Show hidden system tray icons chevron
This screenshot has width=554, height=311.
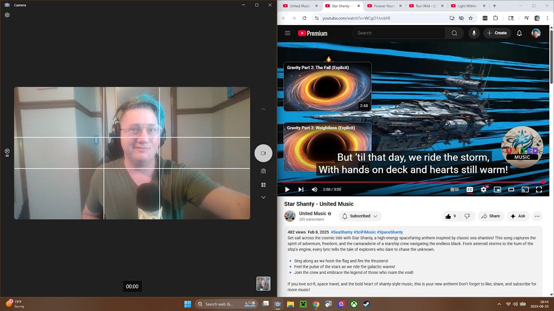[x=499, y=304]
